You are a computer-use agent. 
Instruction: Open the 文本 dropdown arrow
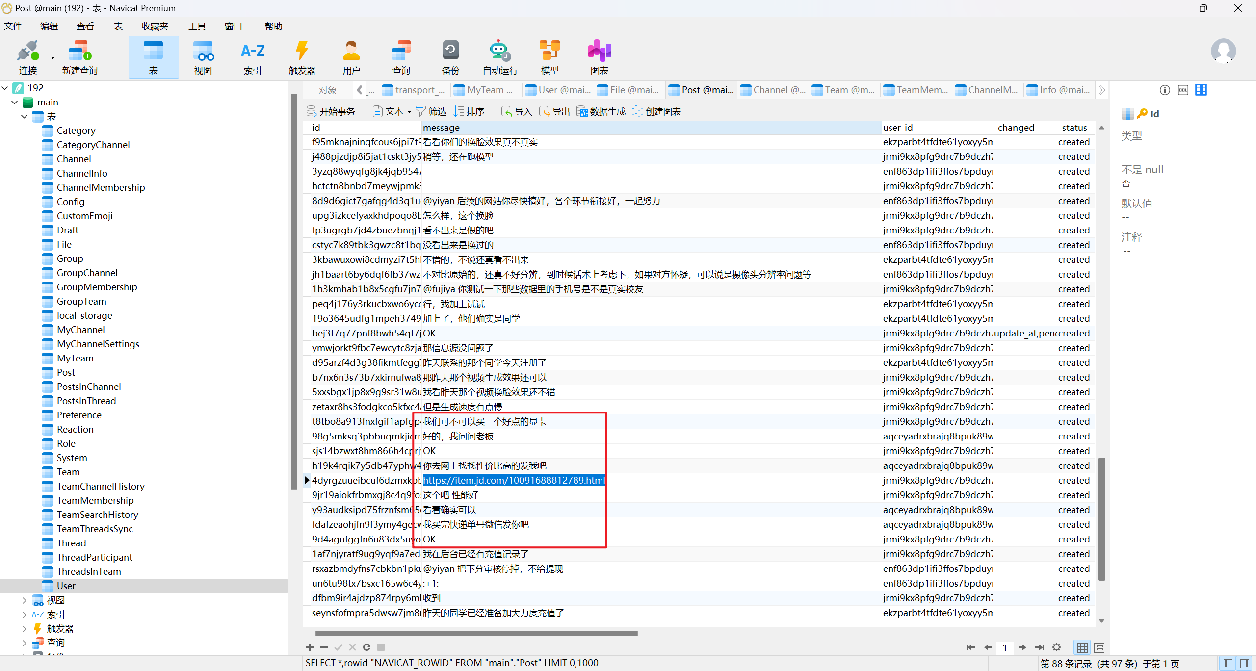(x=409, y=112)
